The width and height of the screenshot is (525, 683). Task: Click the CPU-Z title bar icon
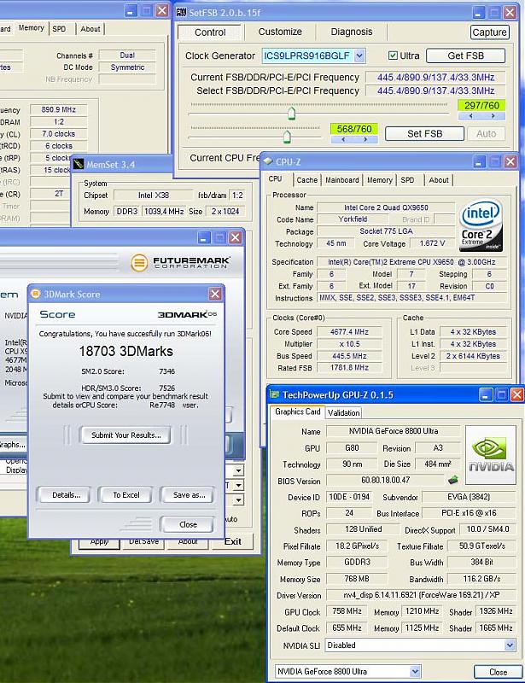[x=268, y=161]
